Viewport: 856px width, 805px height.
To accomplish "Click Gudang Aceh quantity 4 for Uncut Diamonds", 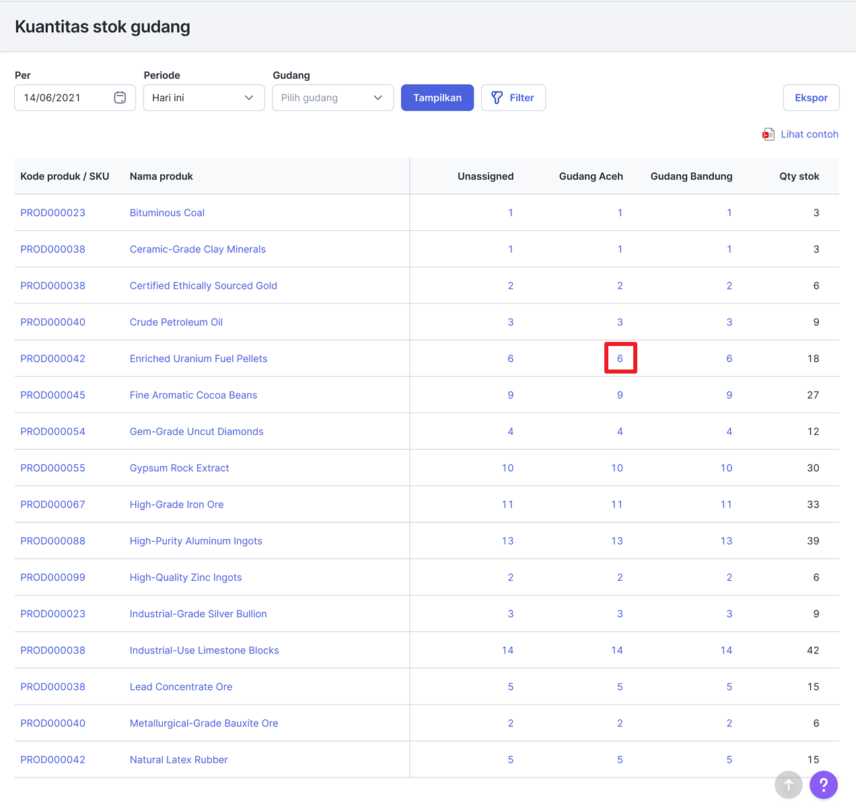I will (620, 431).
